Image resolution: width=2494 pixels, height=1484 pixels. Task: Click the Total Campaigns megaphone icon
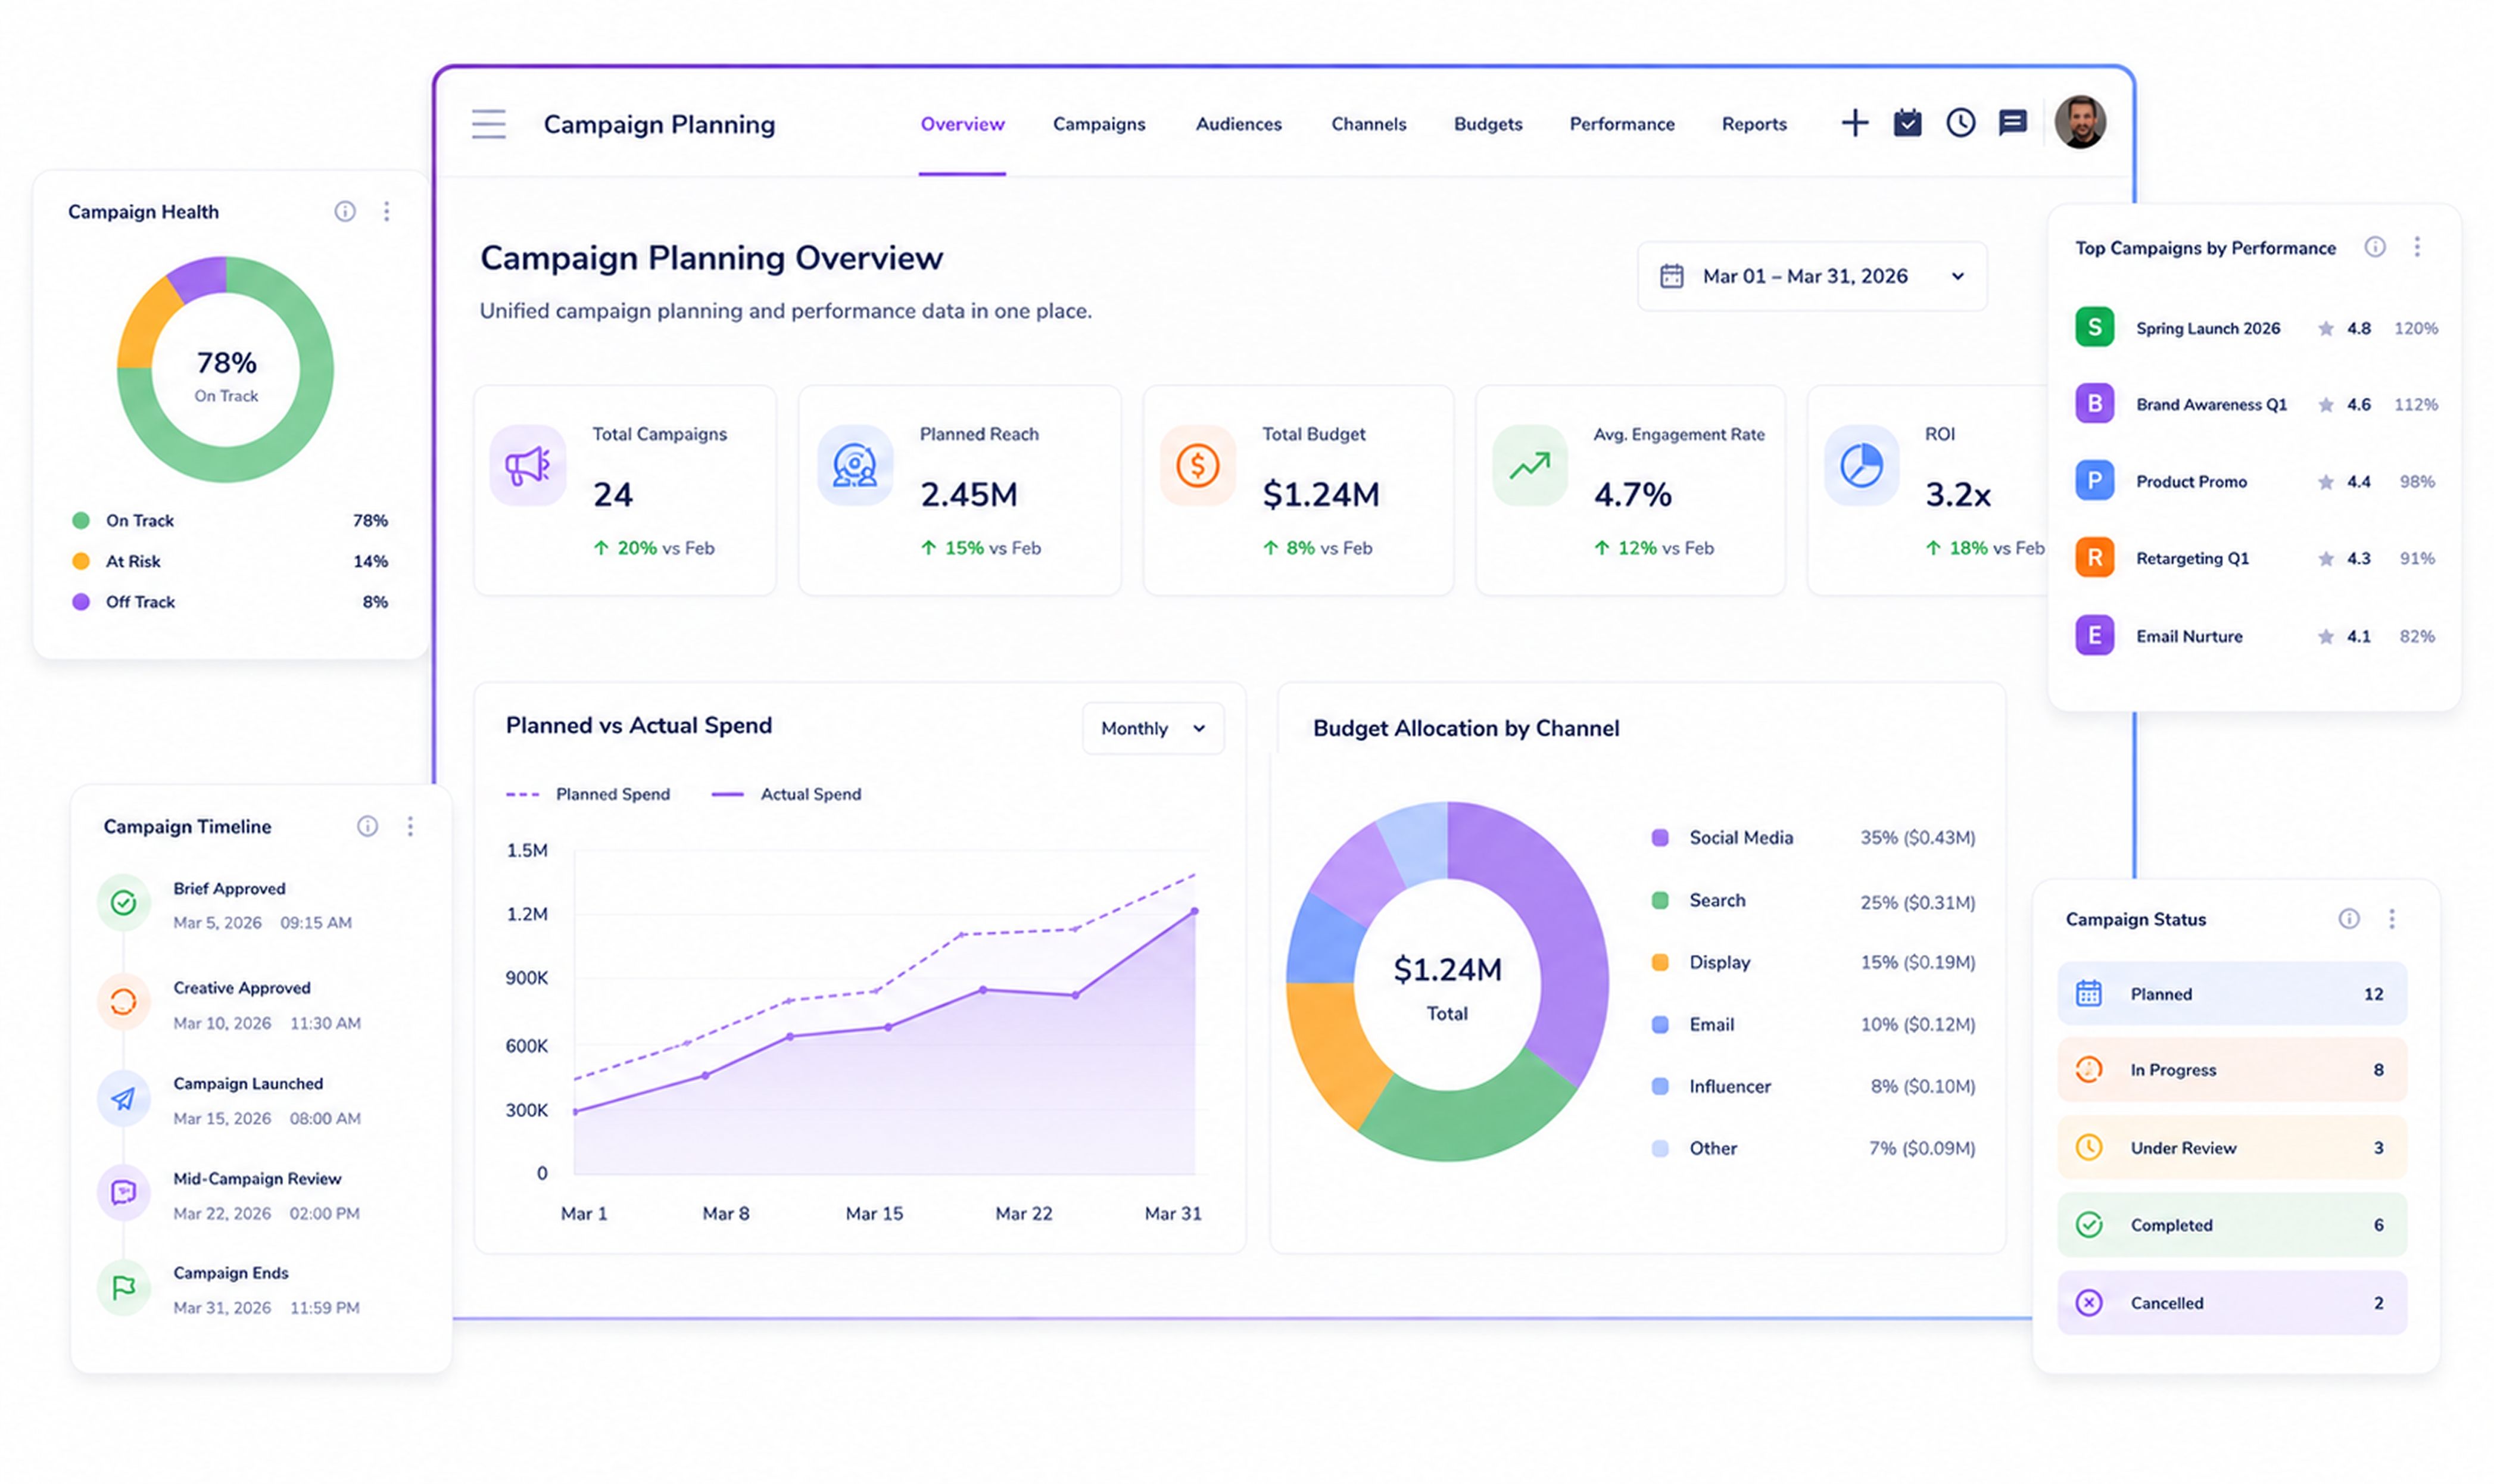point(528,466)
